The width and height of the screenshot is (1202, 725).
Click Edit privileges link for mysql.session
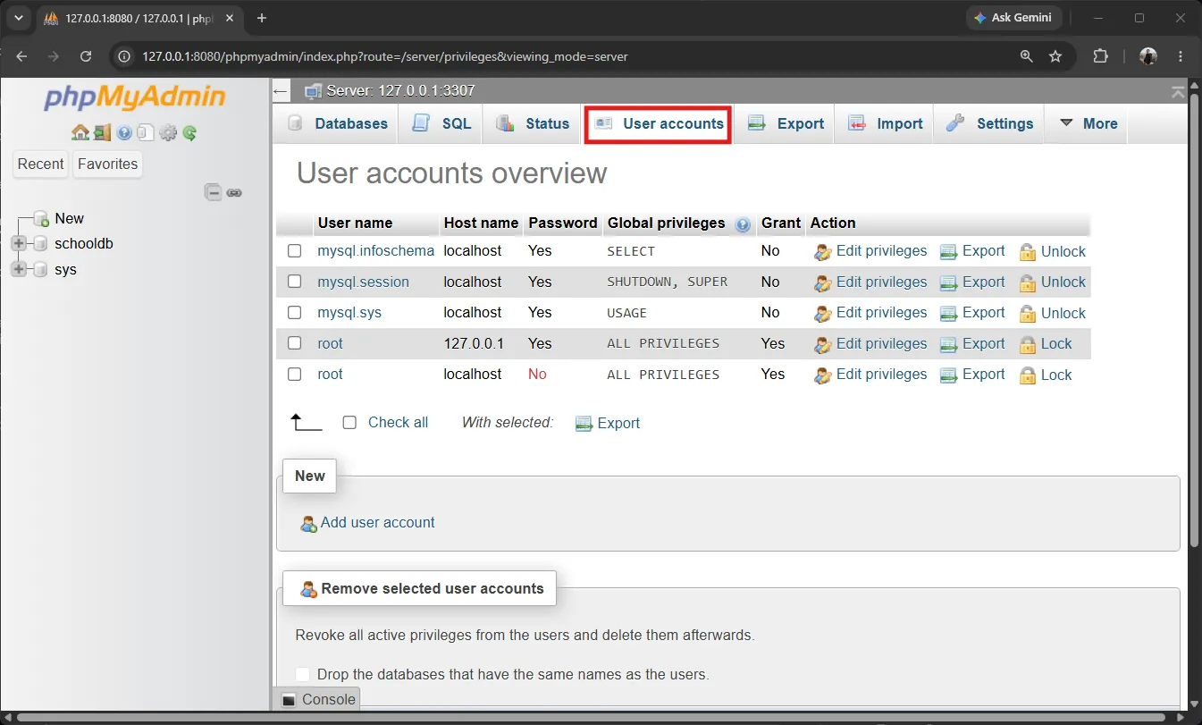click(881, 282)
